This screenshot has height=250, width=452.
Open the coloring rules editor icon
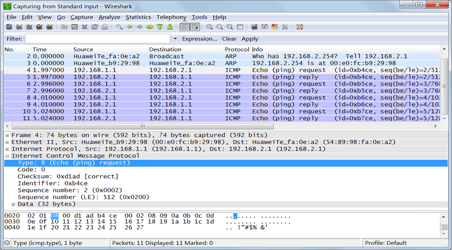click(x=274, y=27)
